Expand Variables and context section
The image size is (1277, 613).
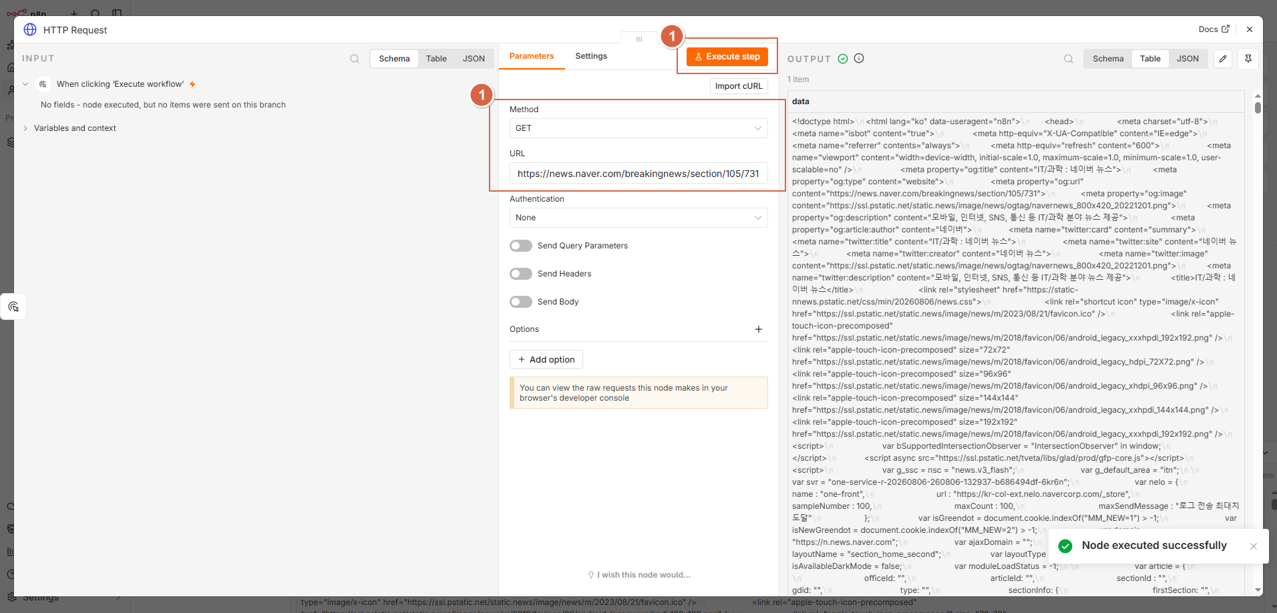pyautogui.click(x=75, y=128)
